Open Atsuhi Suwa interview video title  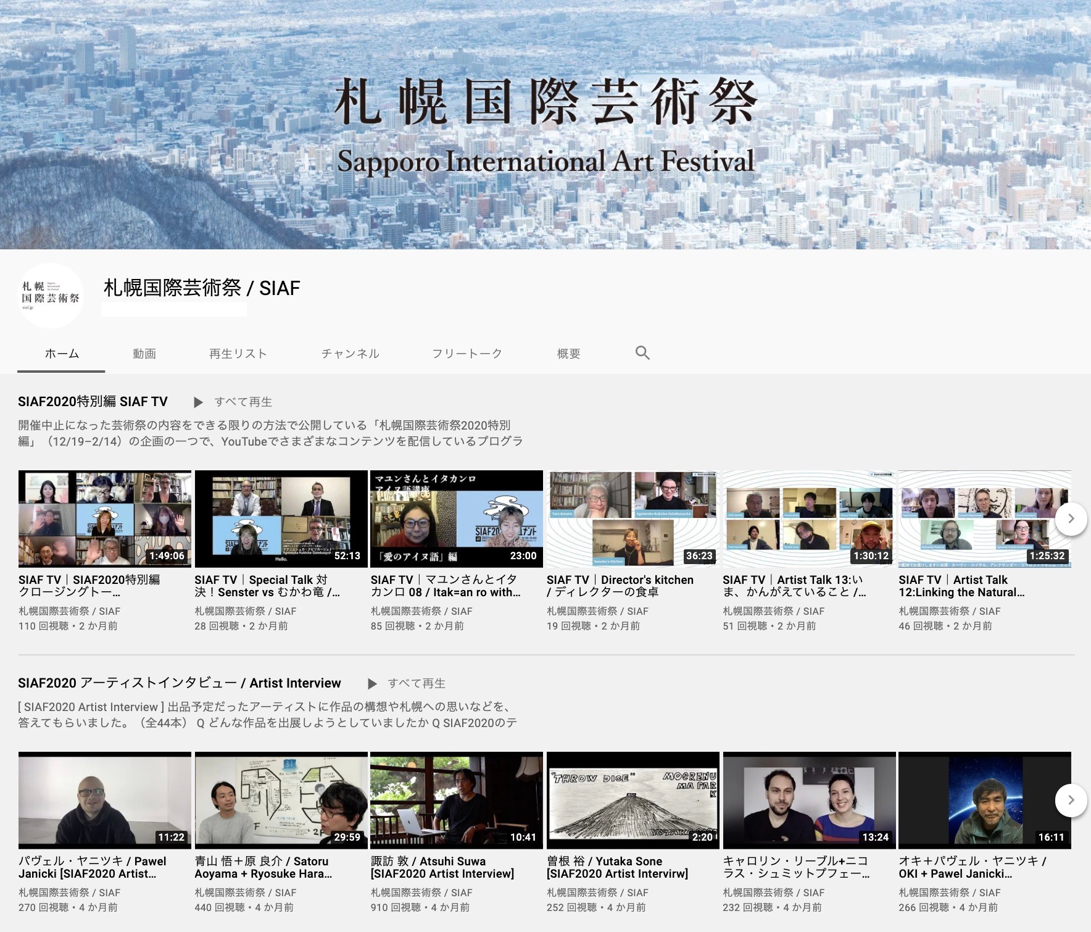(442, 867)
